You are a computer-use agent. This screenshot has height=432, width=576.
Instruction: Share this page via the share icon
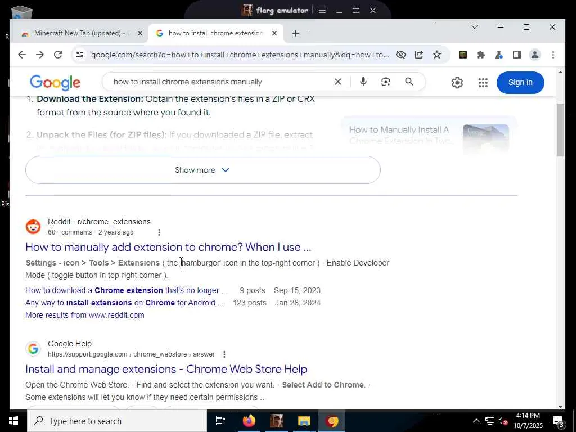tap(418, 55)
